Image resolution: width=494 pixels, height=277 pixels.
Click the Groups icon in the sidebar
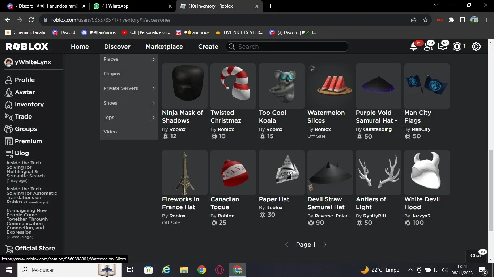(x=8, y=129)
